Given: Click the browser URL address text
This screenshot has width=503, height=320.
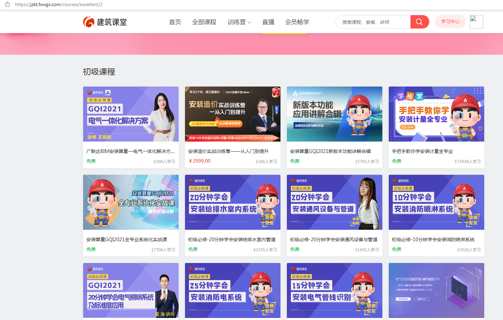Looking at the screenshot, I should coord(59,4).
